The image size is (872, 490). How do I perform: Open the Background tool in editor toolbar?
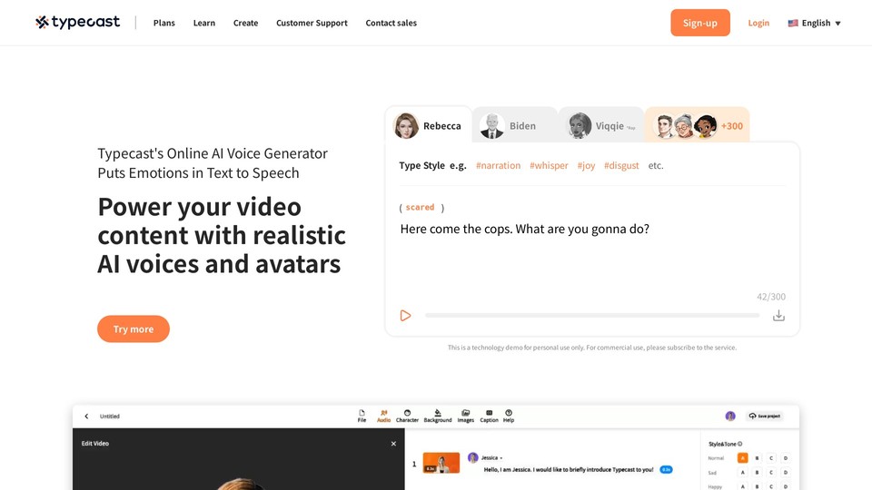coord(438,416)
